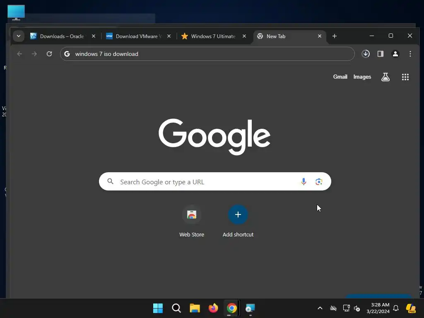This screenshot has width=424, height=318.
Task: Open the Images link
Action: tap(362, 77)
